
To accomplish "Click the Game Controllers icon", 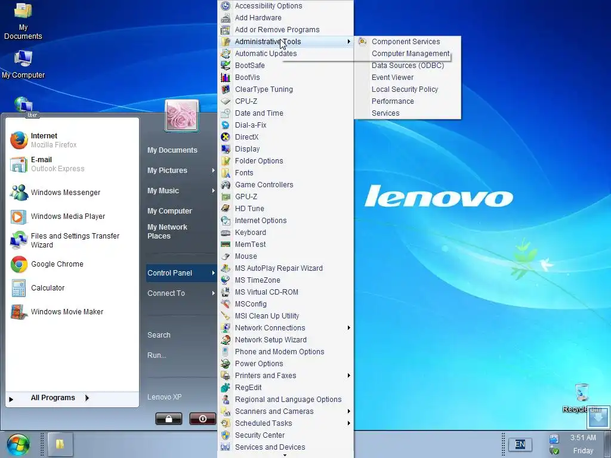I will click(x=226, y=185).
